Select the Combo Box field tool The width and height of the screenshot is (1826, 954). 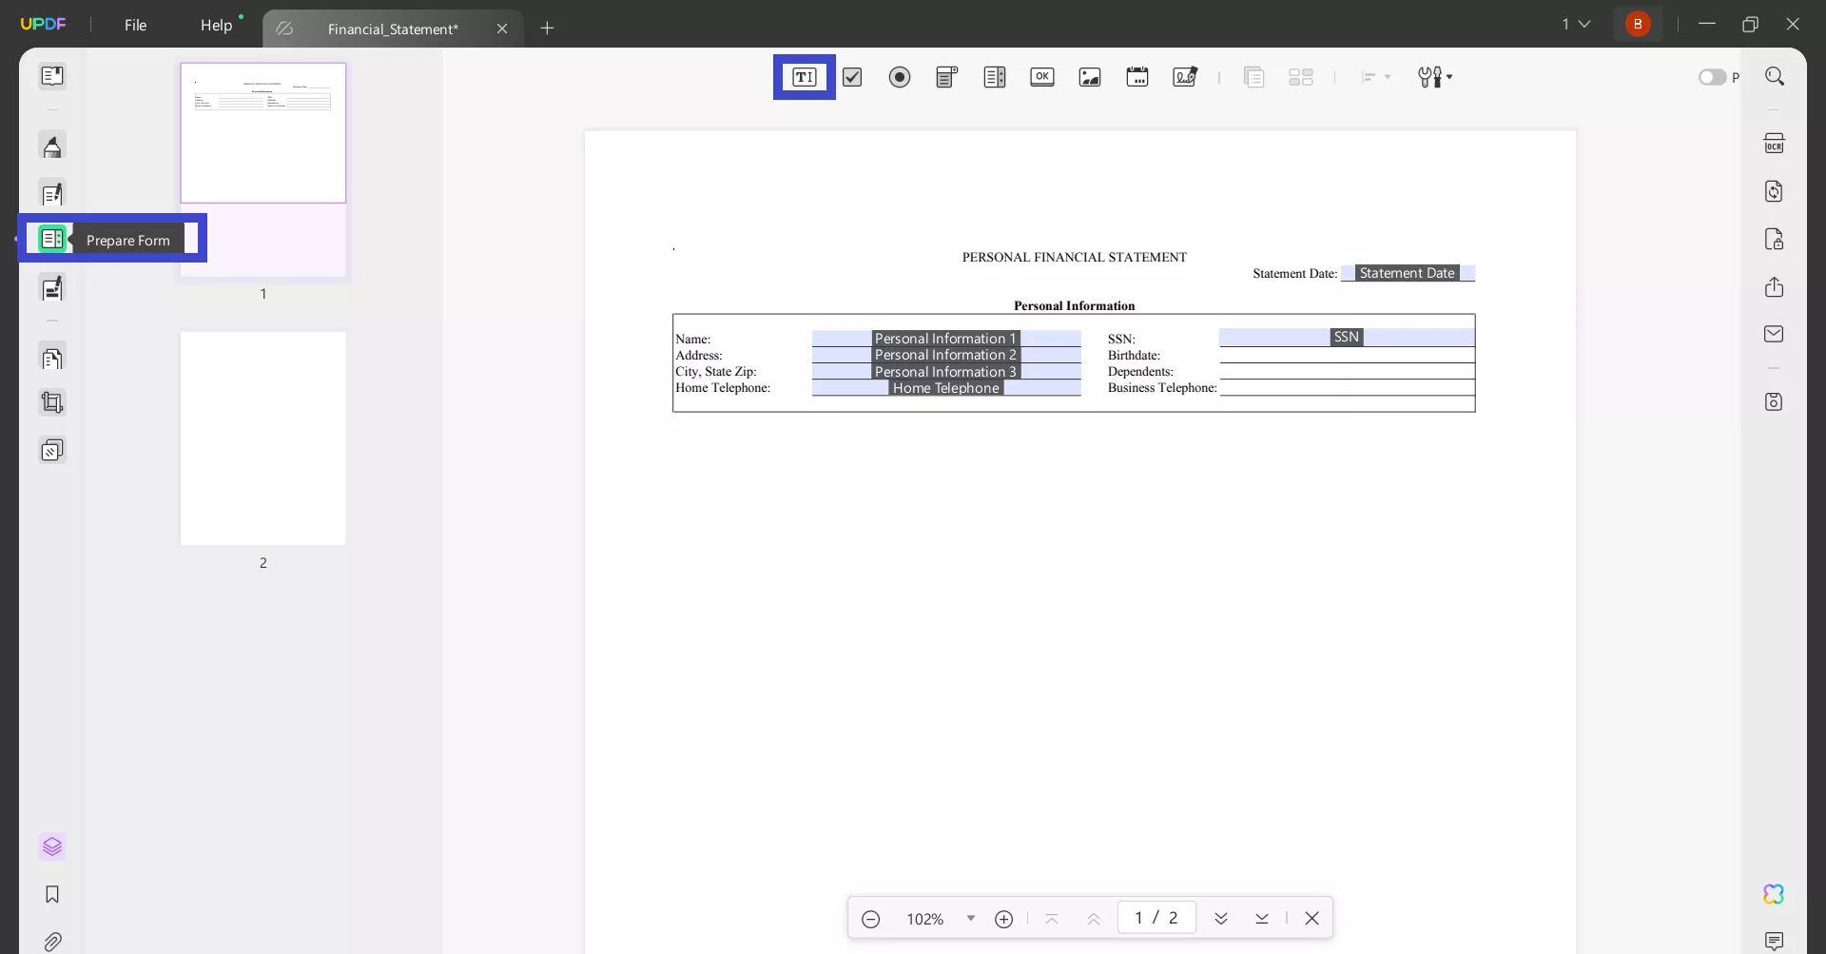946,77
